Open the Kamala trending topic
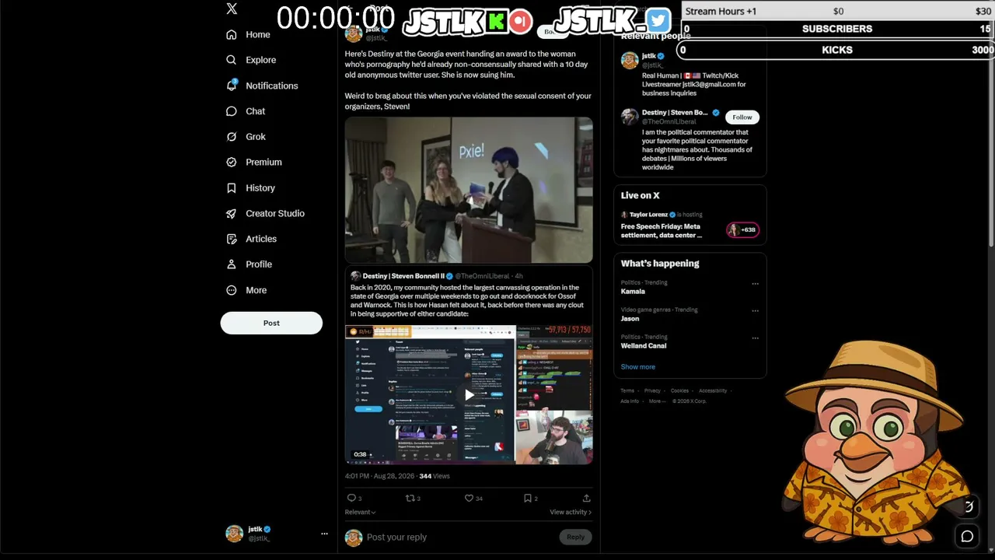The height and width of the screenshot is (560, 995). [633, 292]
